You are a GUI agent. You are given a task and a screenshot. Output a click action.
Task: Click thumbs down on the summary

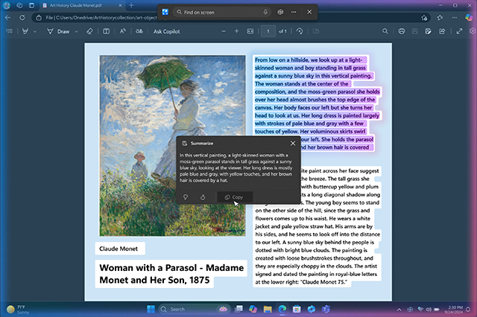(x=186, y=197)
